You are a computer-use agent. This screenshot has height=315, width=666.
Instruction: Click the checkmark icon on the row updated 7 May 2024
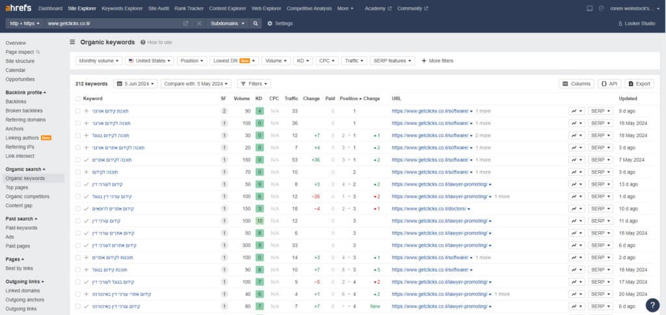(x=87, y=160)
